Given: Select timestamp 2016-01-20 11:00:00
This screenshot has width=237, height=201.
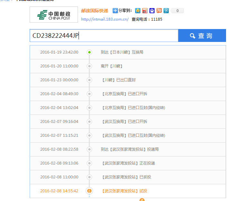Looking at the screenshot, I should coord(59,66).
